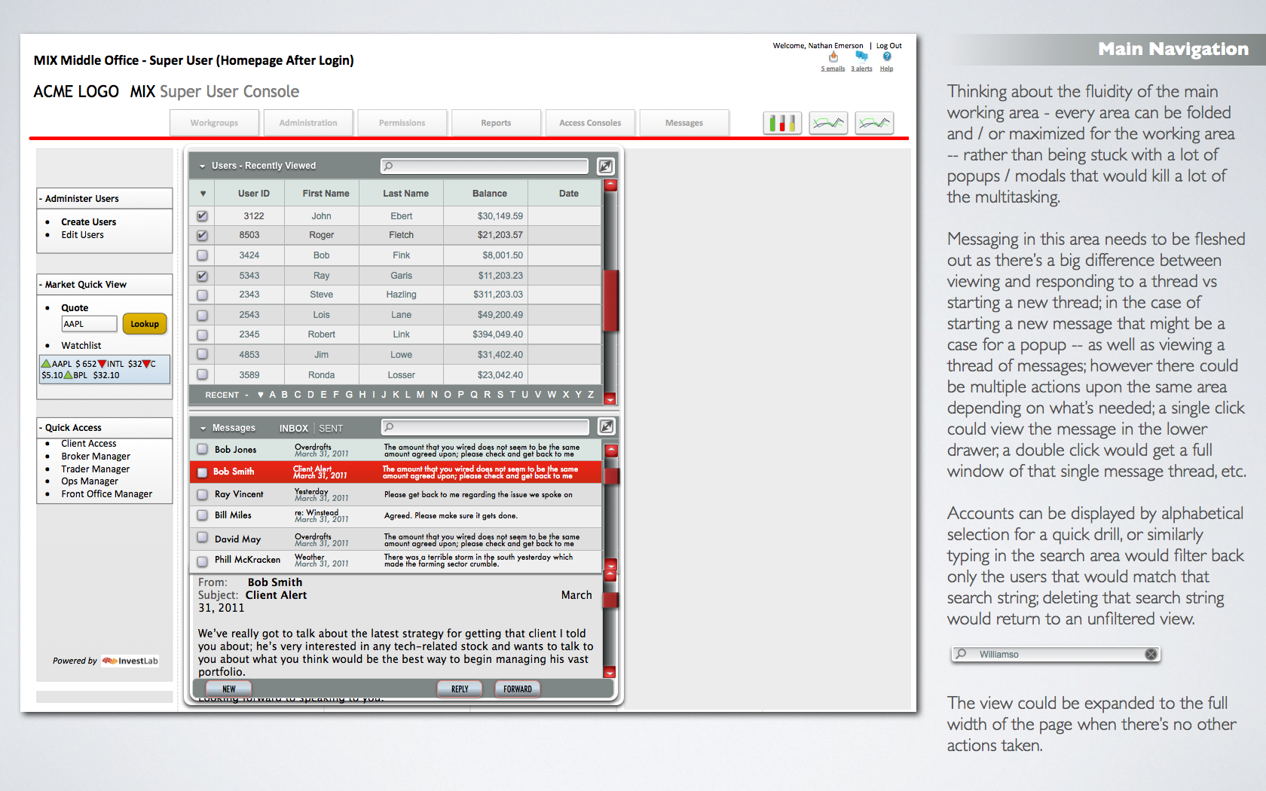Viewport: 1266px width, 791px height.
Task: Click the up arrow of message list scrollbar
Action: click(x=611, y=450)
